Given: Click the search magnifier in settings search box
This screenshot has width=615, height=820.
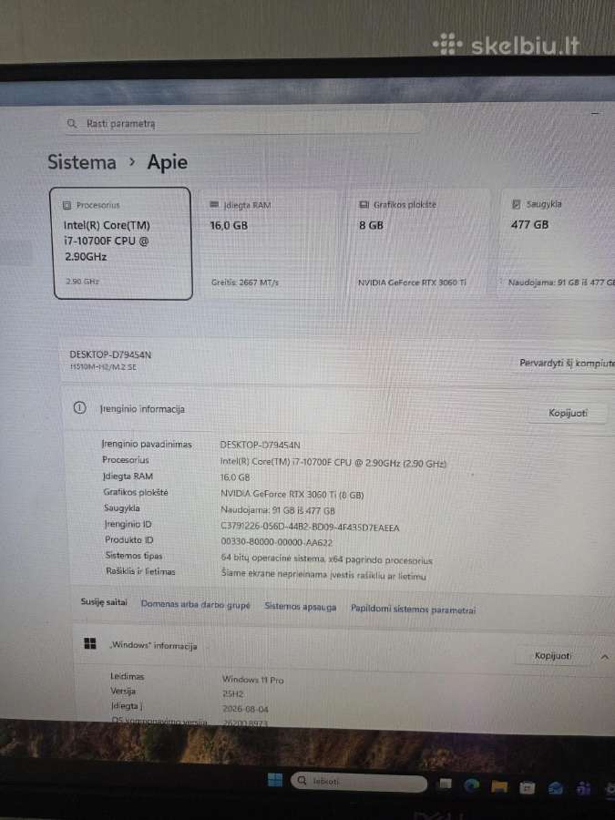Looking at the screenshot, I should 72,123.
